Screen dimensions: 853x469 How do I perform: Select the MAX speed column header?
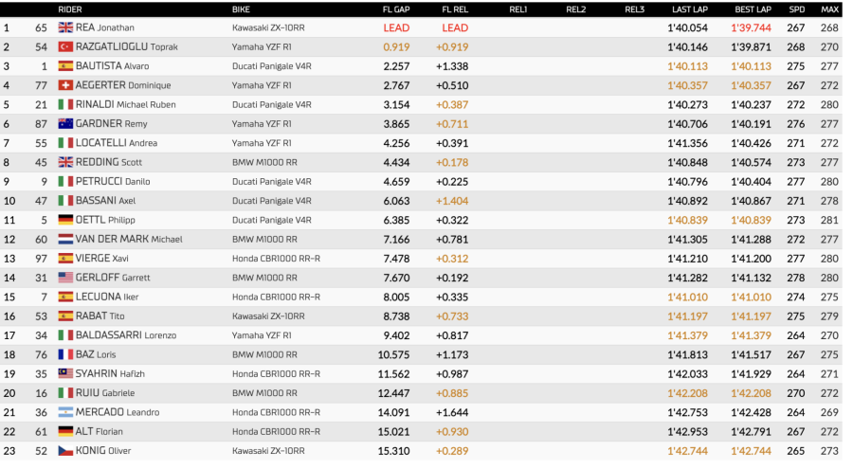(829, 9)
